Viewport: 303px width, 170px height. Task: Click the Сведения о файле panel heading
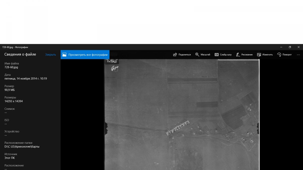coord(20,54)
